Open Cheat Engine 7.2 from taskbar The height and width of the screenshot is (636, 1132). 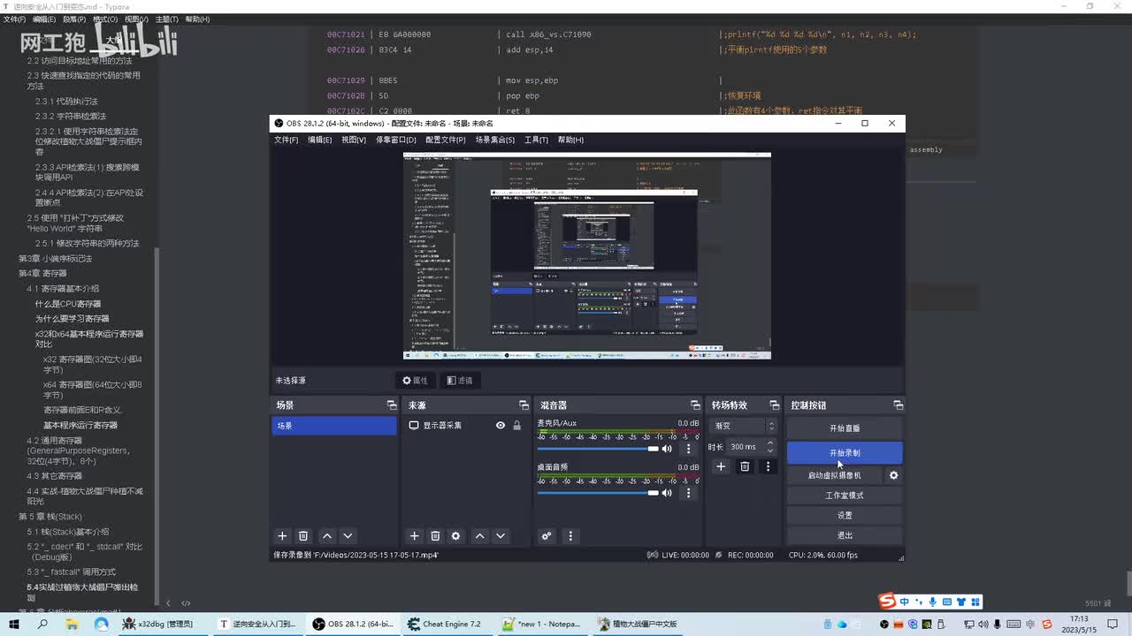[x=445, y=624]
